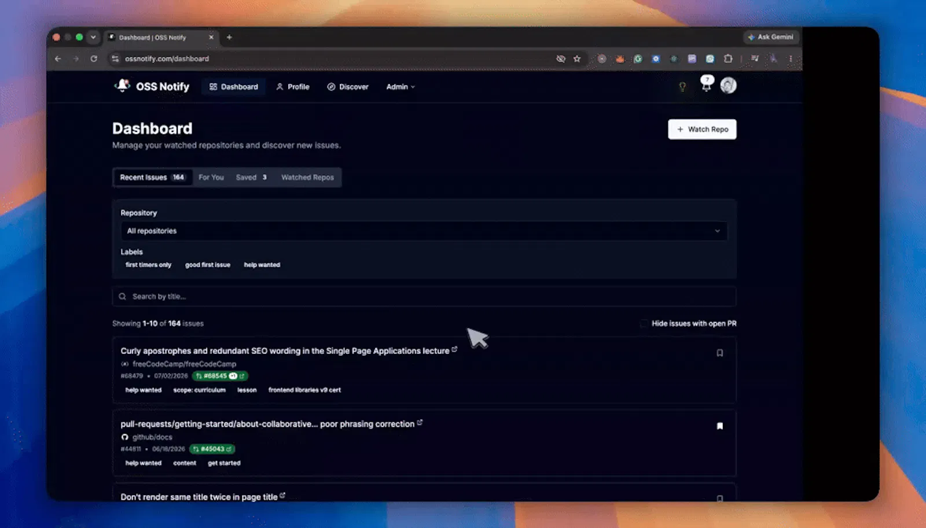Bookmark the Curly apostrophes issue

pos(719,353)
